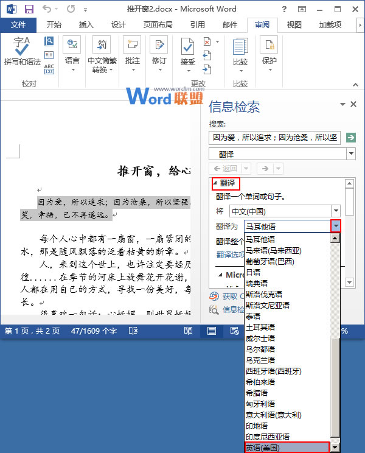Choose 西班牙语(西班牙) in the dropdown list

click(x=287, y=371)
